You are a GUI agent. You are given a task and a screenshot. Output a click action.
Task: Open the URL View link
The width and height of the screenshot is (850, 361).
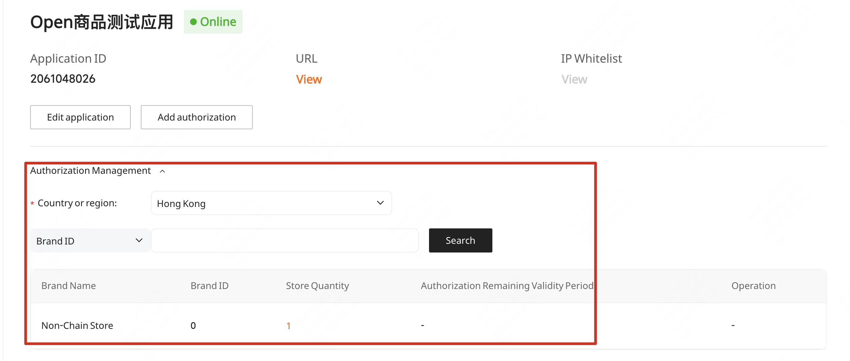[x=309, y=79]
